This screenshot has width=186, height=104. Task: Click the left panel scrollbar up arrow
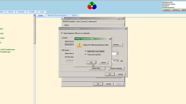coord(34,15)
